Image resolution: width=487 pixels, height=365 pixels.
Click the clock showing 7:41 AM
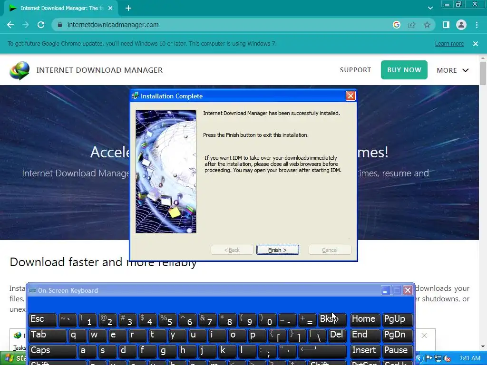click(x=469, y=358)
